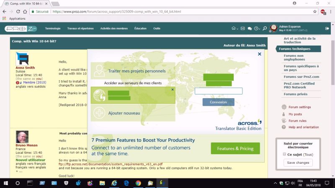
Task: Click the ProZ.com logo
Action: 21,28
